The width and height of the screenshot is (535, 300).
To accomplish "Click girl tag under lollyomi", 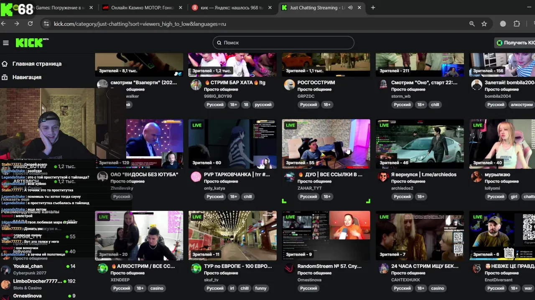I will [x=514, y=196].
